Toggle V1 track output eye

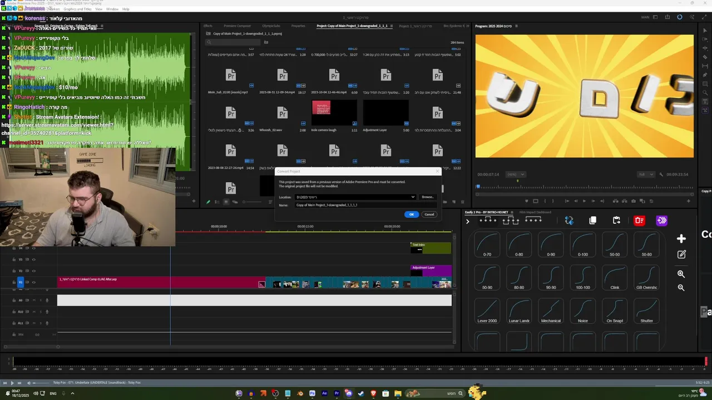(34, 282)
